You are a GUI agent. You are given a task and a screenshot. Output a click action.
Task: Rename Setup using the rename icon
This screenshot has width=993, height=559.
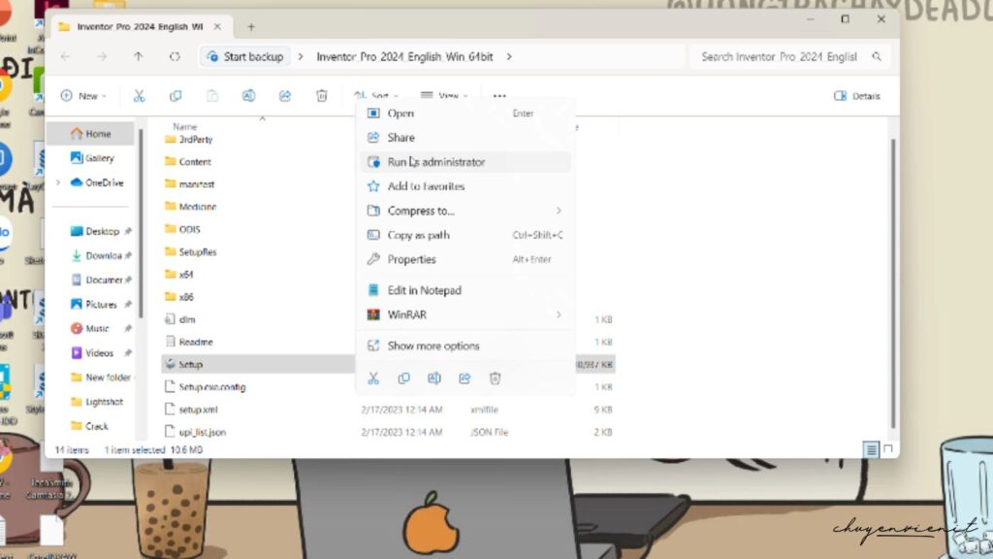(x=248, y=96)
